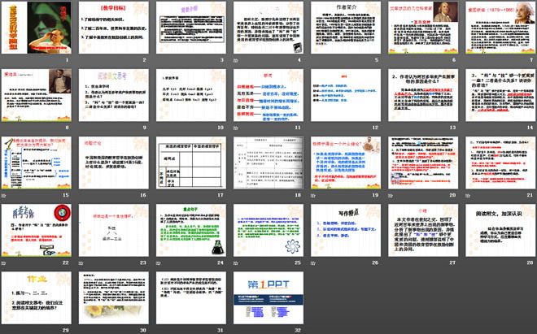The width and height of the screenshot is (537, 334).
Task: Select slide 14 question three about 科 and 技
Action: point(500,95)
